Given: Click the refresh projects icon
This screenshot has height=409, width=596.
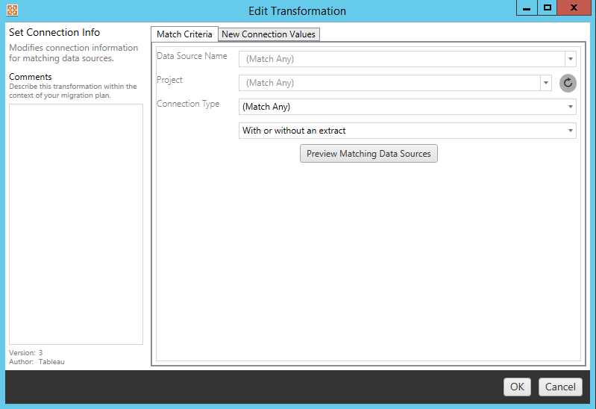Looking at the screenshot, I should coord(568,83).
